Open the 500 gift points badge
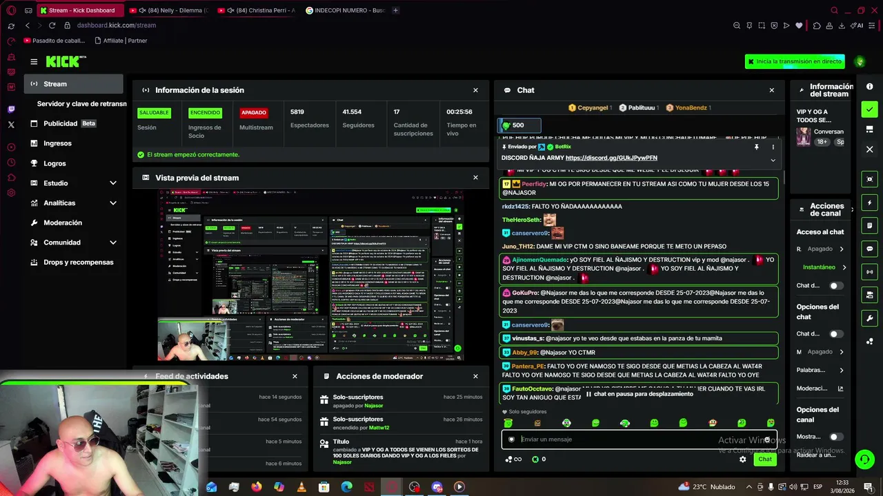Image resolution: width=883 pixels, height=496 pixels. (x=519, y=125)
